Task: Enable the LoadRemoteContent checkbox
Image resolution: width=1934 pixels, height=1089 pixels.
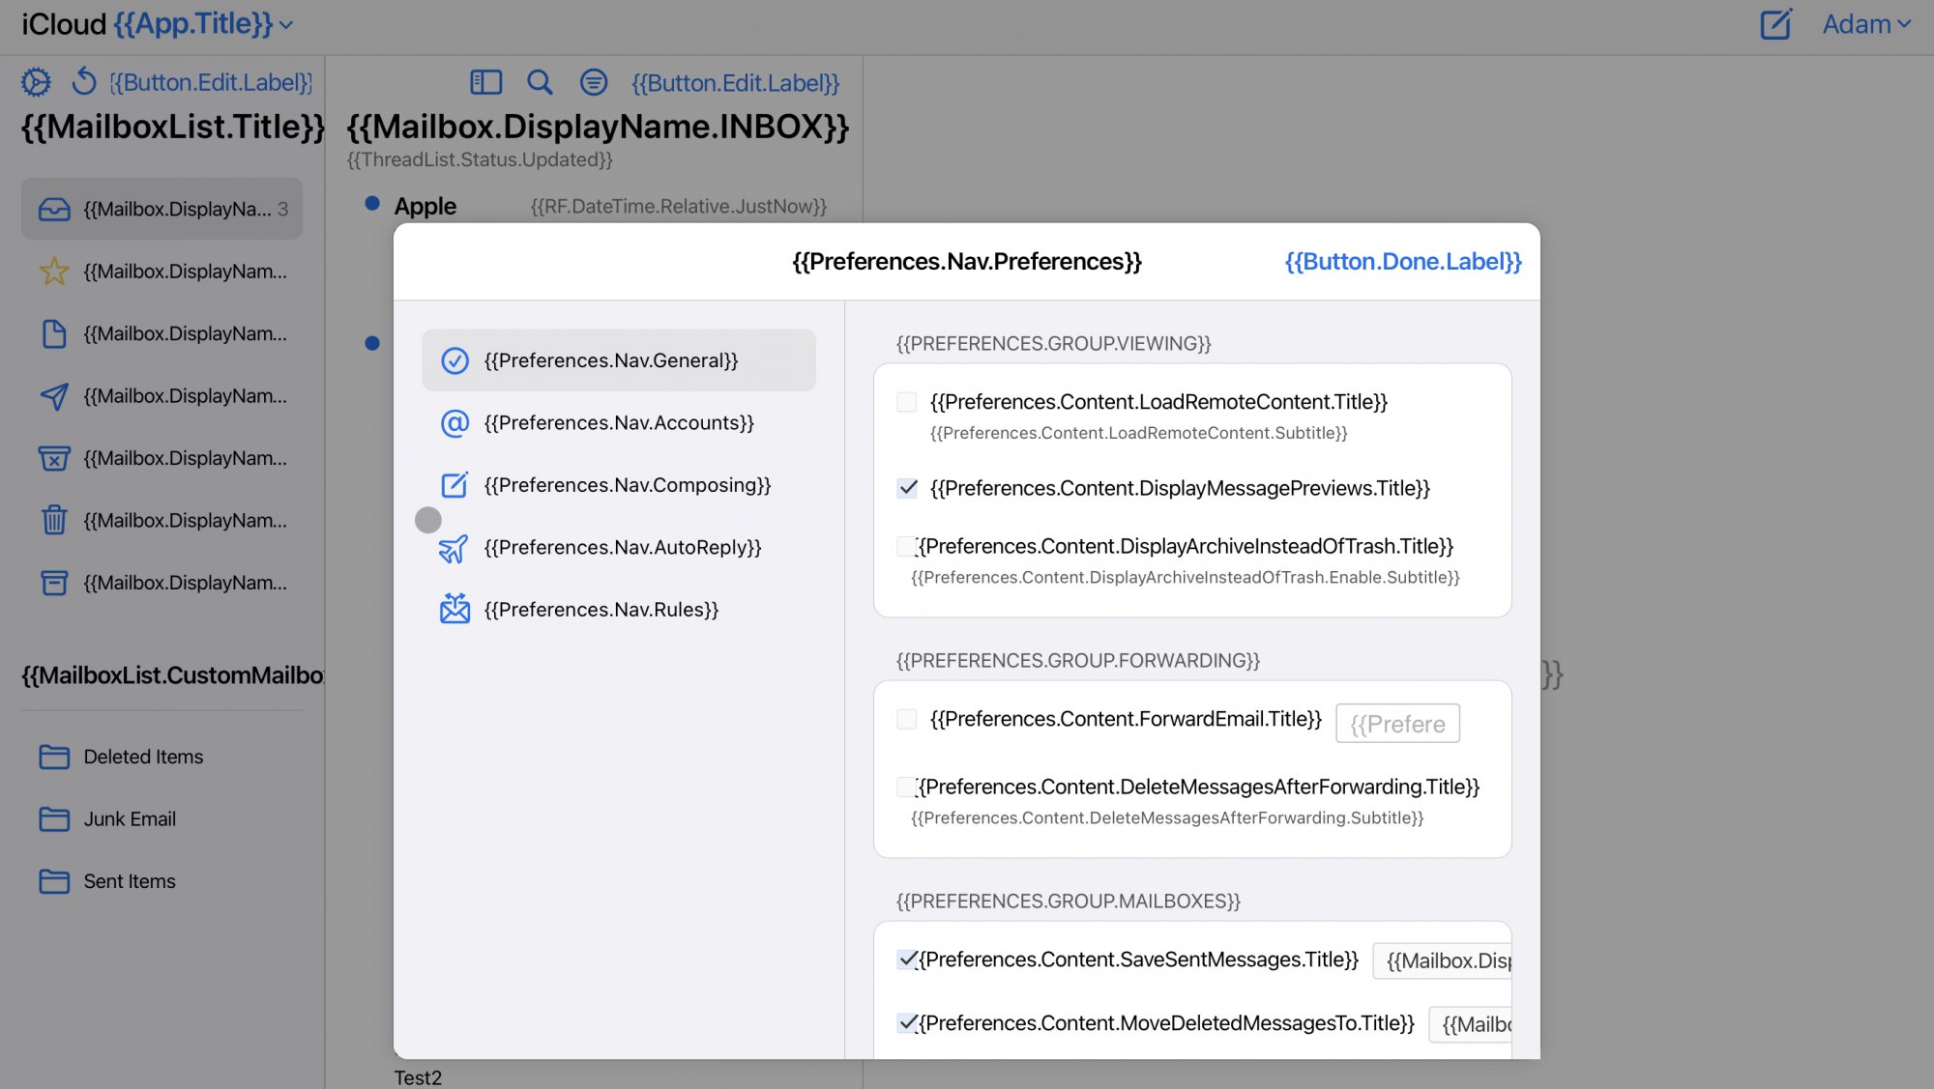Action: pos(907,402)
